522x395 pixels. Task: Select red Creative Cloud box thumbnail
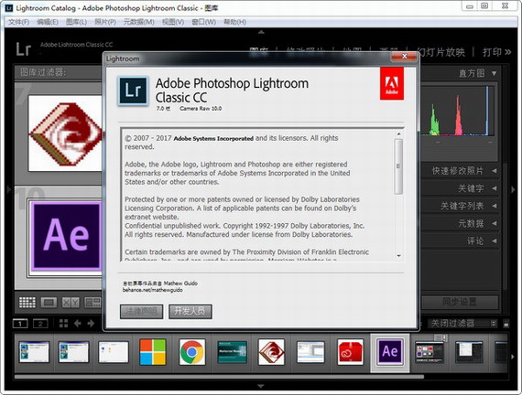(350, 352)
